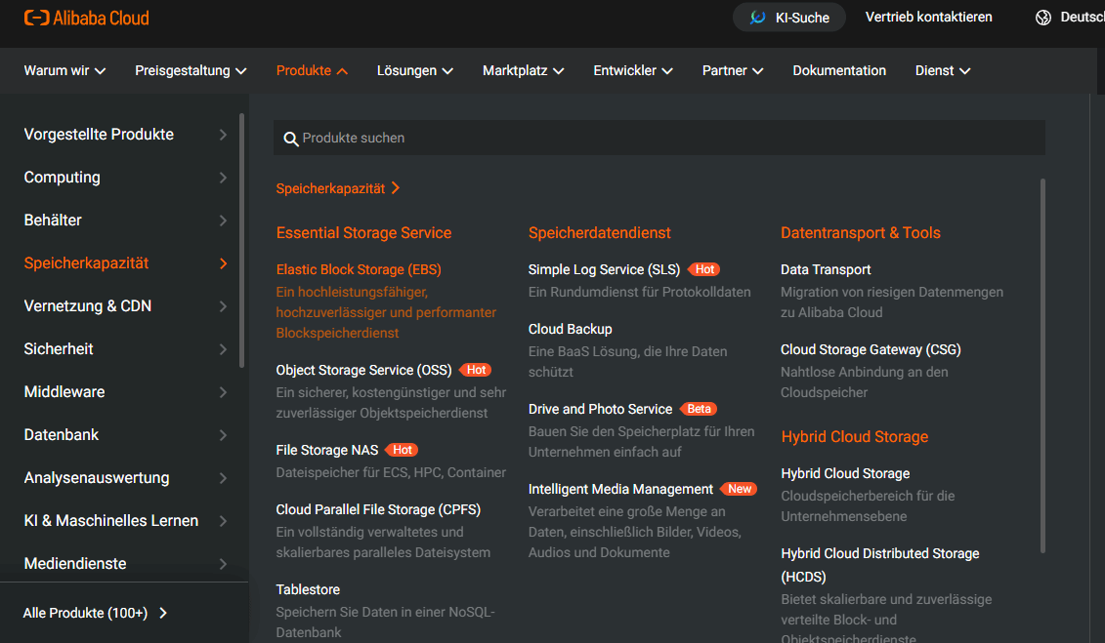
Task: Click the 'New' badge beside Intelligent Media Management
Action: [740, 488]
